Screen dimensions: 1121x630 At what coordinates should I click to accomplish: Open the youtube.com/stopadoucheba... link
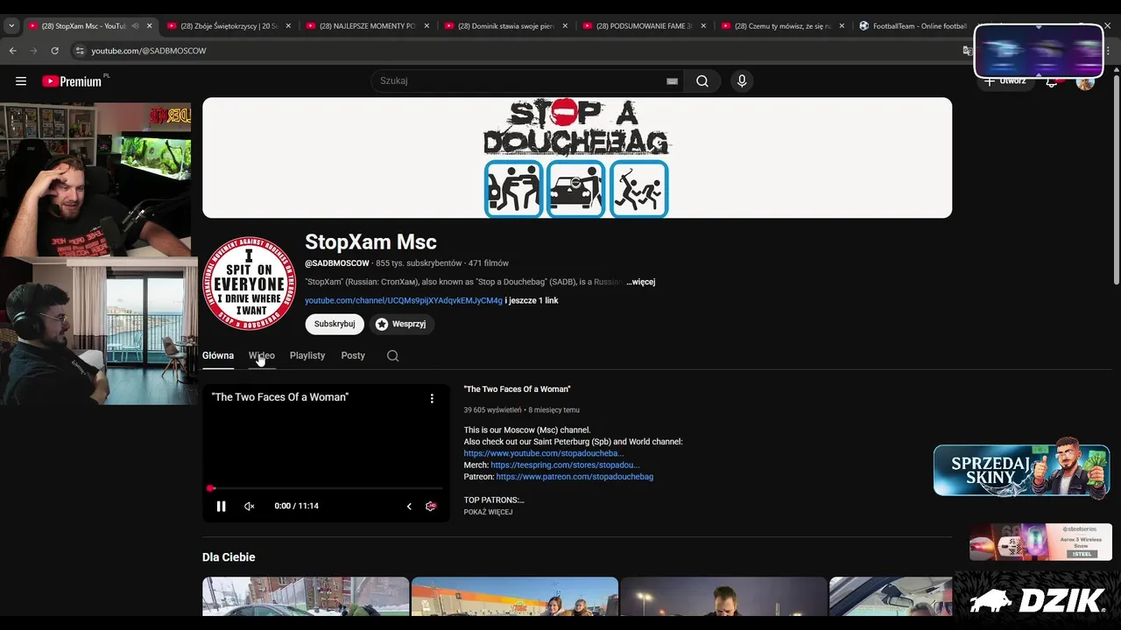click(x=544, y=453)
